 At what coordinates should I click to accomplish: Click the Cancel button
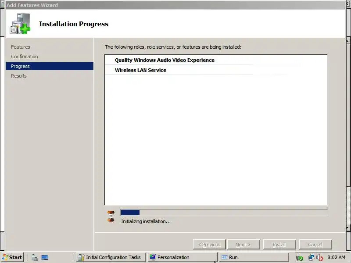(315, 245)
